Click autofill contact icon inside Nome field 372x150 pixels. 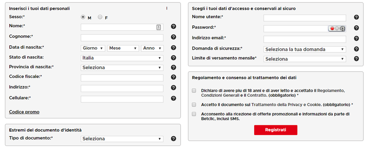pos(159,27)
